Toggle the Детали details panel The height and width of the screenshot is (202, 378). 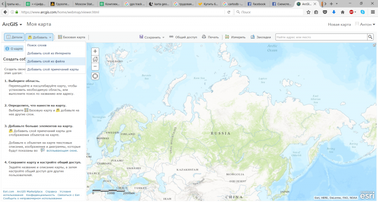pos(14,37)
